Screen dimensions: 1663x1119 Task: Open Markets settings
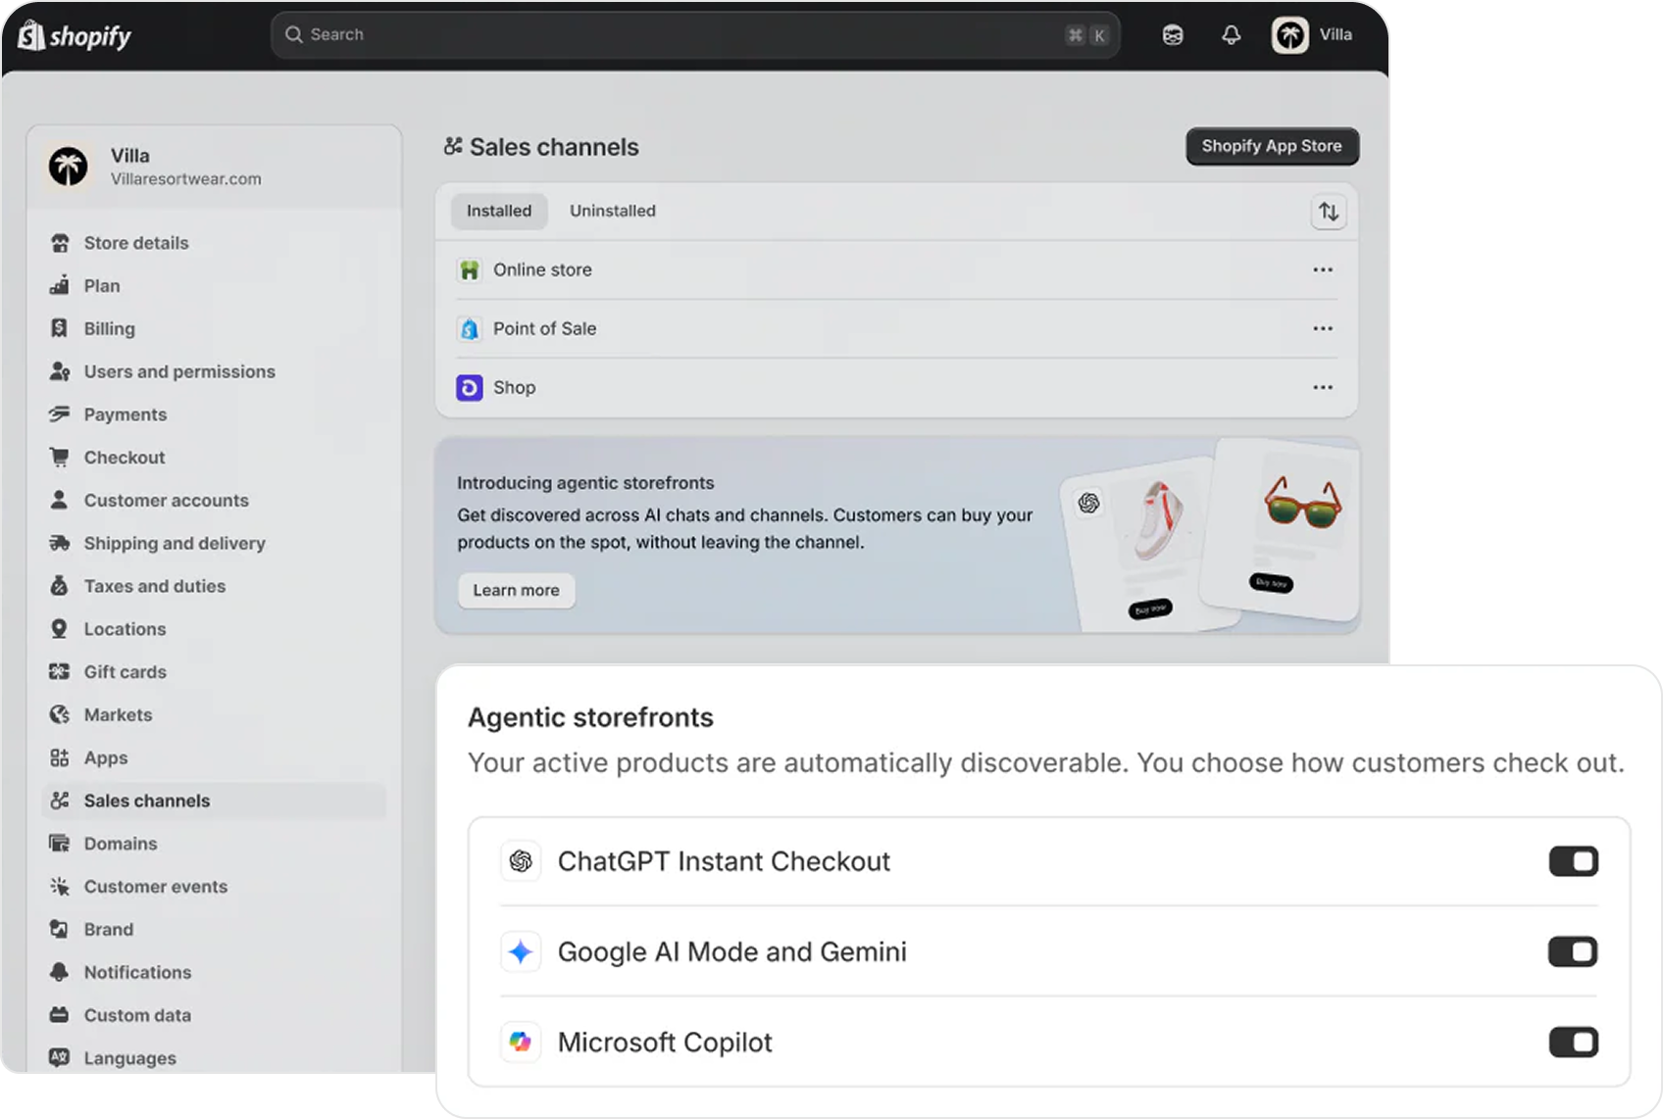point(215,714)
